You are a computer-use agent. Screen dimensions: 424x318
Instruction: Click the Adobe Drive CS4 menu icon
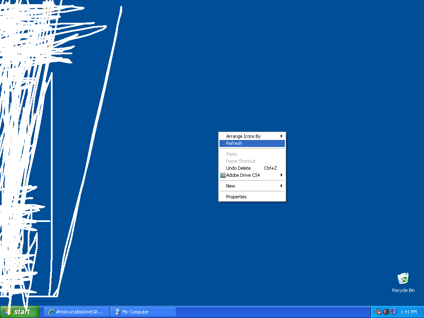point(223,175)
